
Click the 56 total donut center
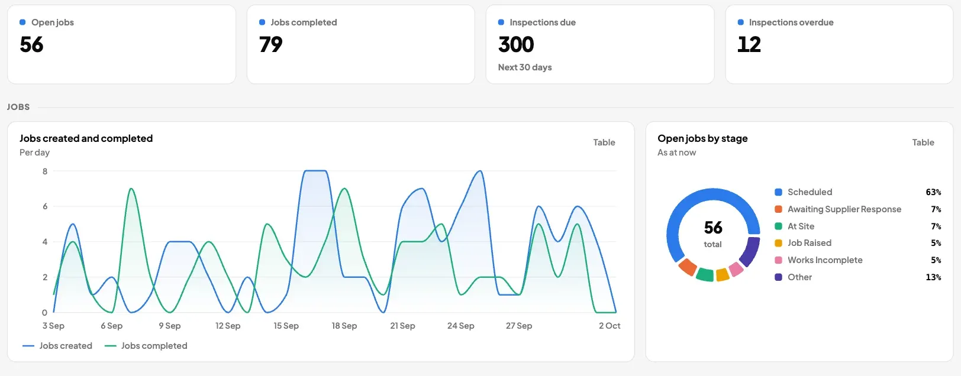(x=713, y=234)
